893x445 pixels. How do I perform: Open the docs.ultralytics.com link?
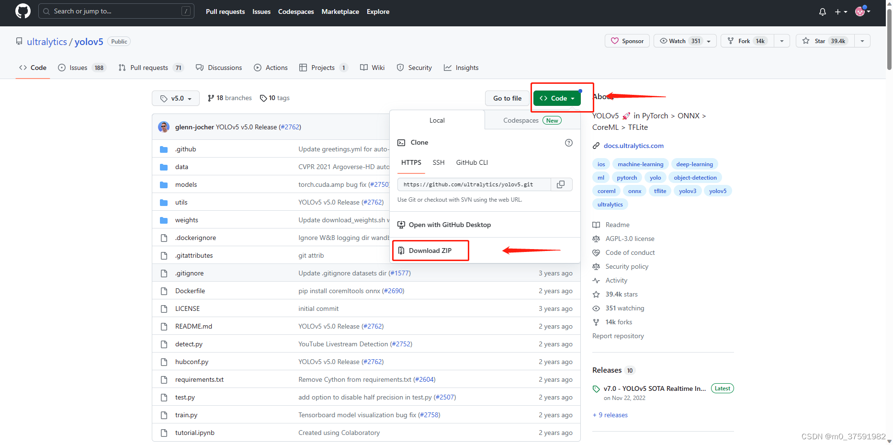[x=633, y=146]
